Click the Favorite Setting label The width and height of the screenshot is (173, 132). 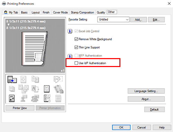tap(78, 20)
